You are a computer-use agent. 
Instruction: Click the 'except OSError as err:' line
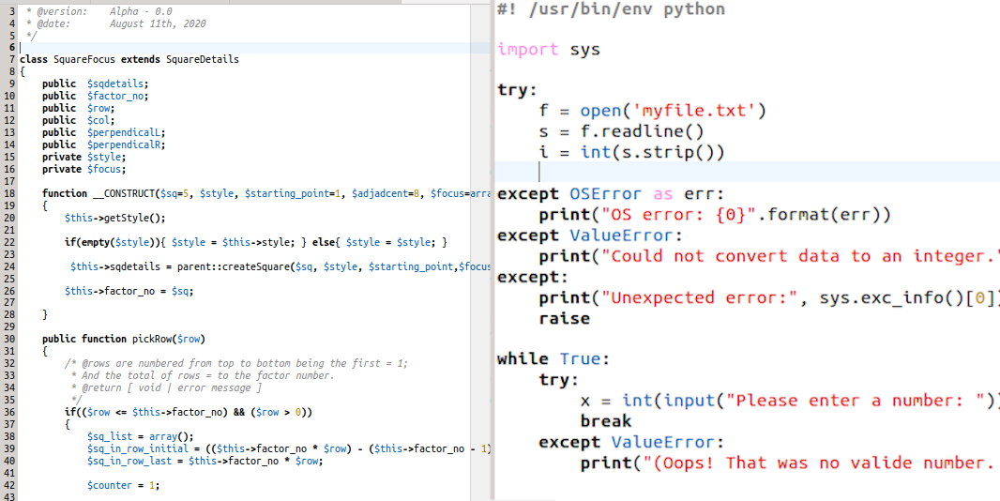611,194
